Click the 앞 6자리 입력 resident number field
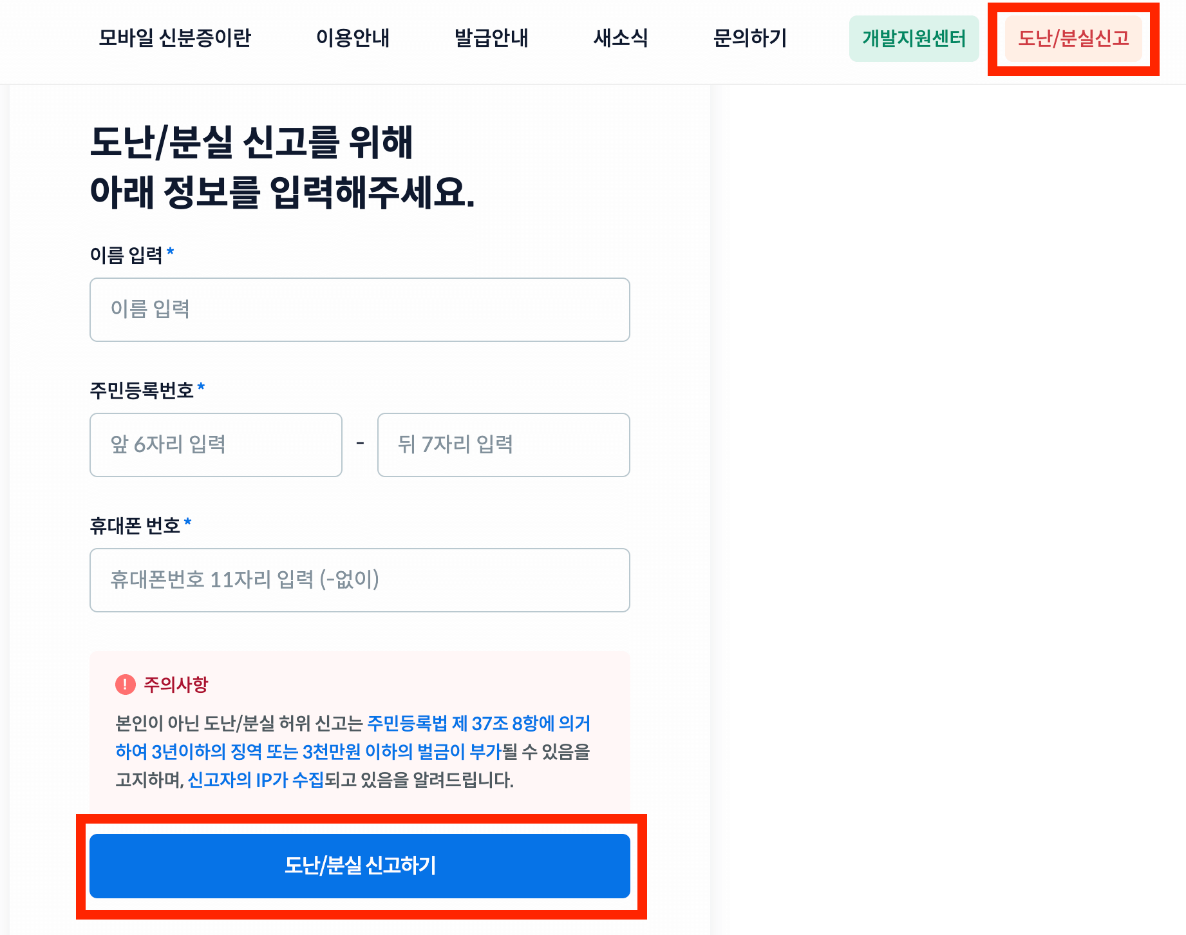 (x=216, y=445)
